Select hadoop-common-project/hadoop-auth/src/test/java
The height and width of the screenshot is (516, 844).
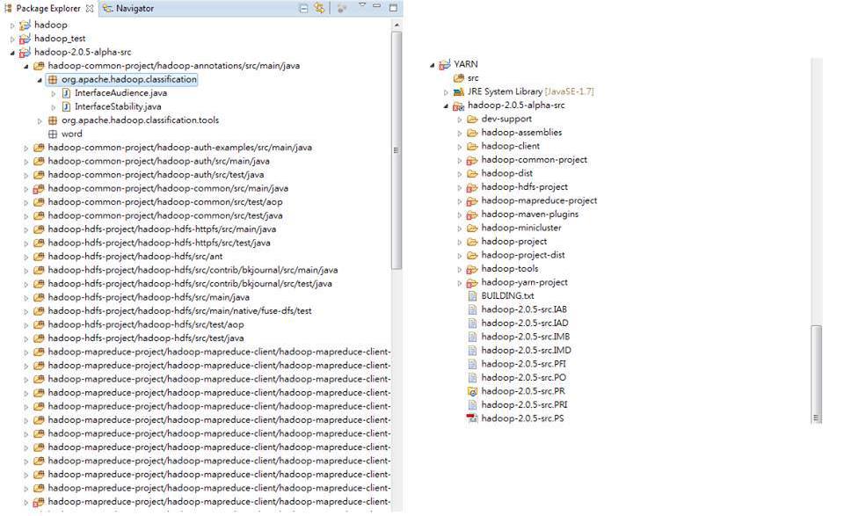click(x=156, y=175)
